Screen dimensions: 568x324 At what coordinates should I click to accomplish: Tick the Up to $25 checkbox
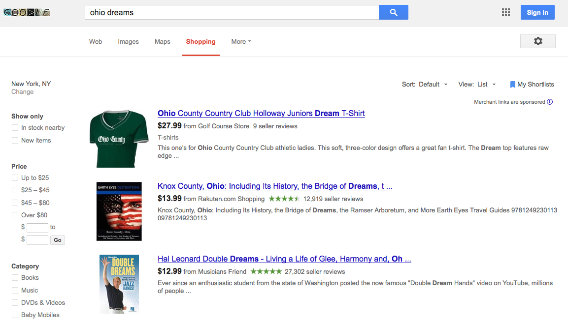(15, 177)
